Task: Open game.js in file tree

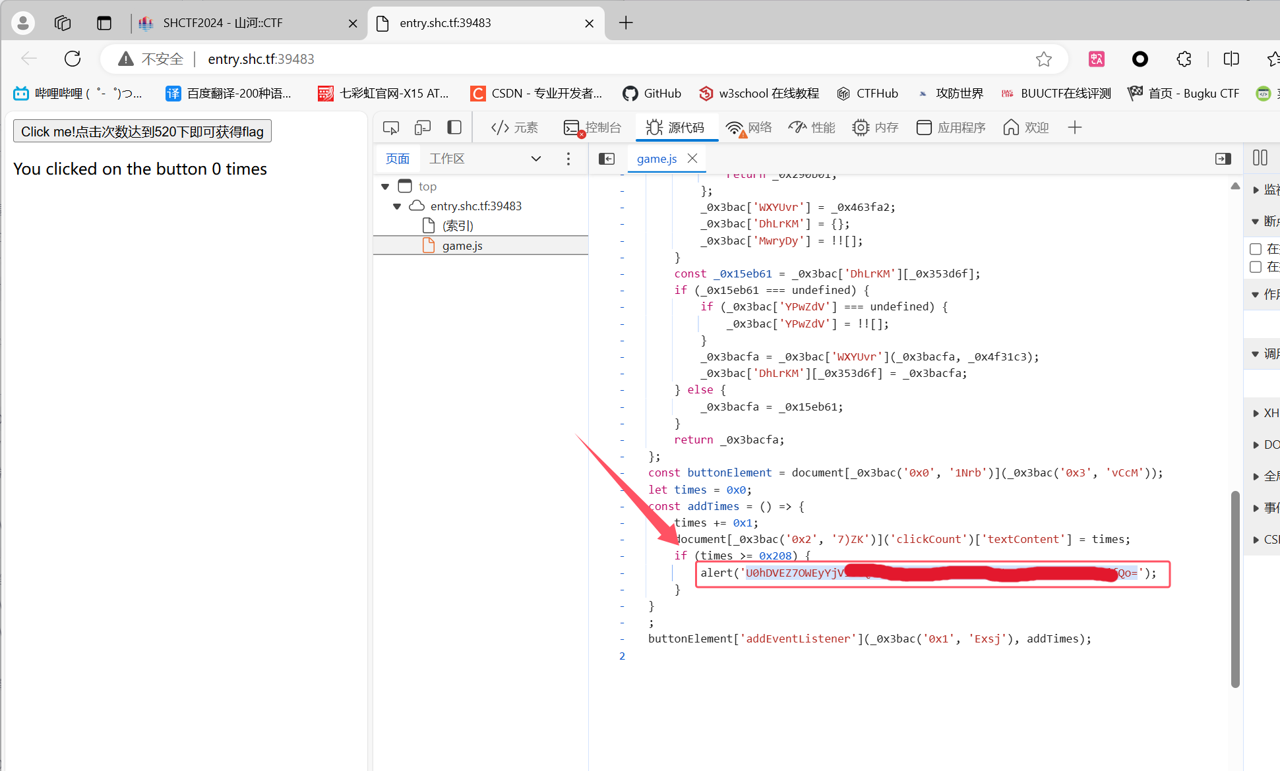Action: pos(462,246)
